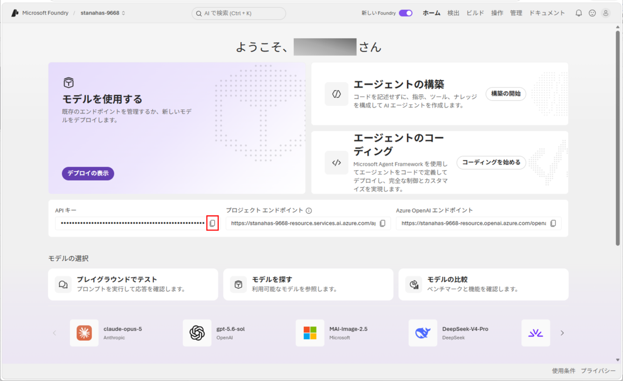Open the プレイグラウンドでテスト card title

117,279
